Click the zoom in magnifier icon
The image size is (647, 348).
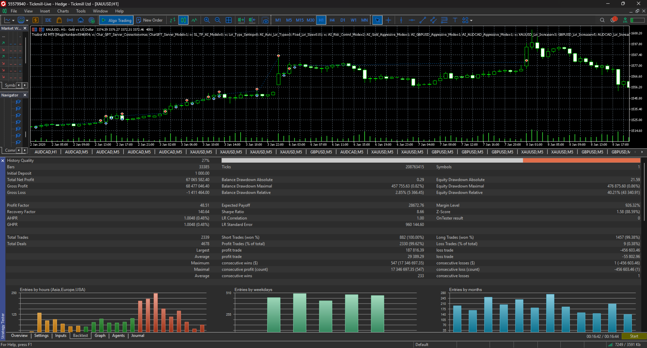(x=207, y=20)
